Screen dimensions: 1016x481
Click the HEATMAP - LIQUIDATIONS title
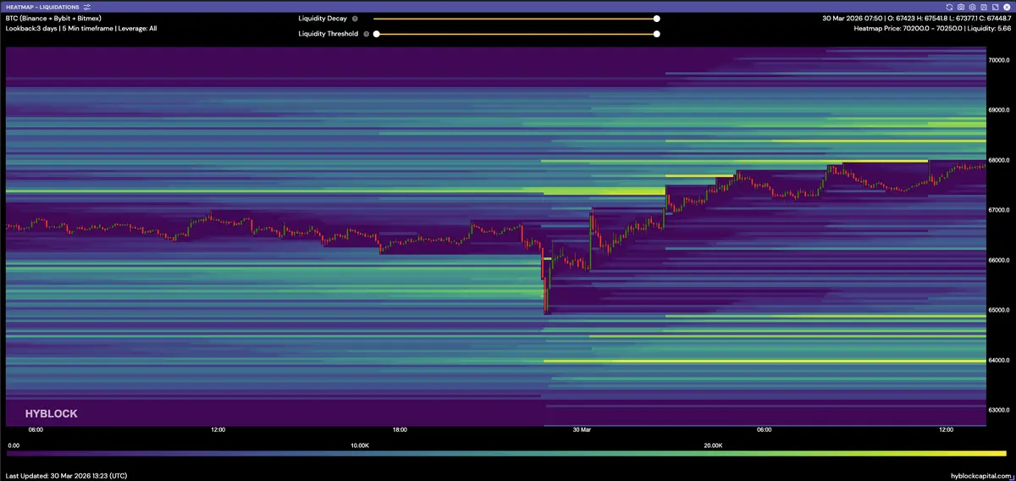[x=42, y=7]
